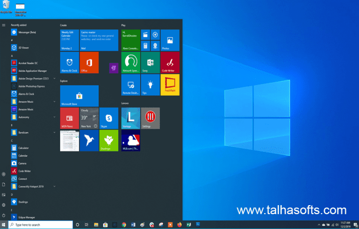
Task: Open the Office tile
Action: [89, 63]
